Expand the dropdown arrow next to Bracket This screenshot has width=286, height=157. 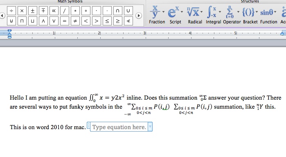(257, 12)
